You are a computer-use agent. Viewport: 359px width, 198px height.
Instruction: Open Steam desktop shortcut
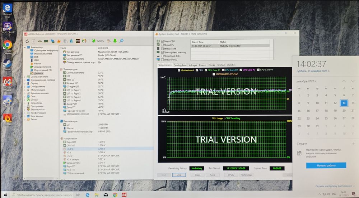click(x=7, y=65)
